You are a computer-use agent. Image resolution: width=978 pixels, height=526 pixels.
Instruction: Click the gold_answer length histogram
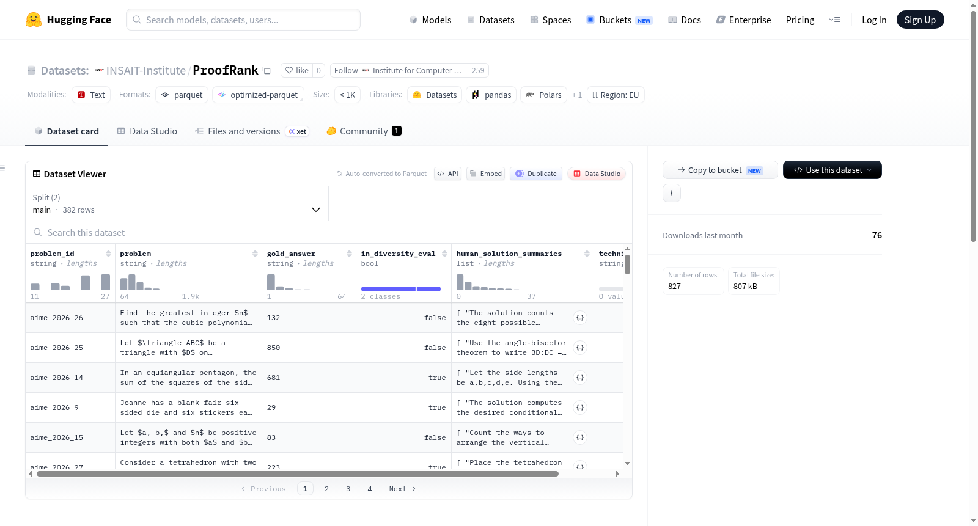point(307,282)
